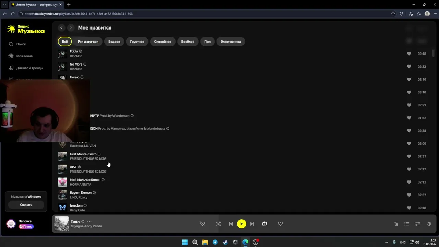Filter by Бодрое mood
The height and width of the screenshot is (247, 439).
click(114, 42)
